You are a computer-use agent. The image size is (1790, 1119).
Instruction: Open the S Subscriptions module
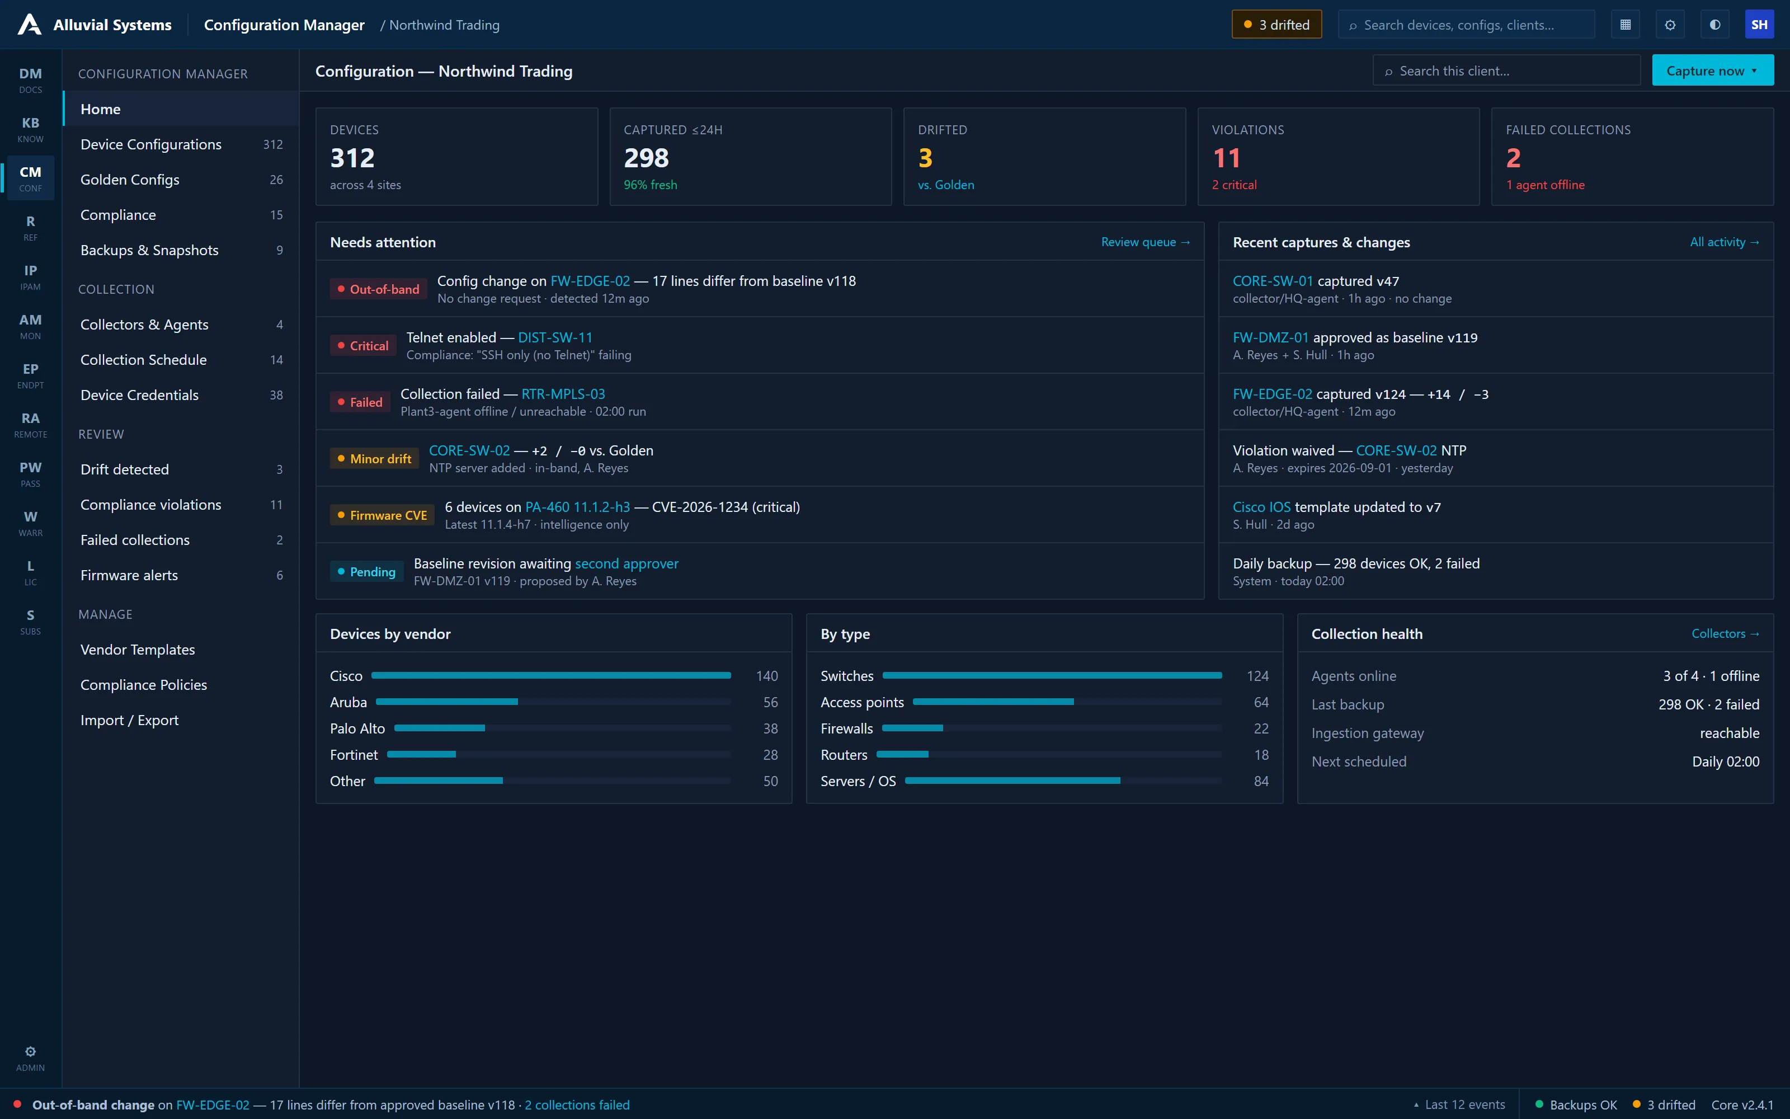pos(30,622)
